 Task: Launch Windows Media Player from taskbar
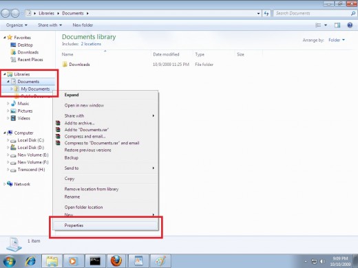(73, 261)
